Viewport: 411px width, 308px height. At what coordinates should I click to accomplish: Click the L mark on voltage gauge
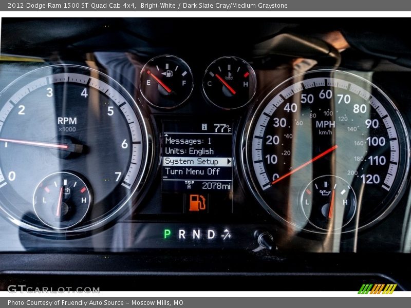tap(44, 200)
